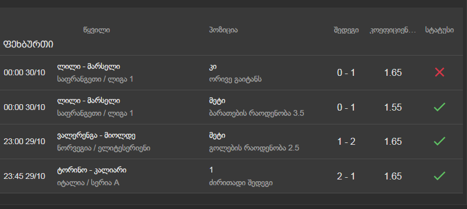Select the სტატუსი column header
This screenshot has width=467, height=209.
(439, 30)
